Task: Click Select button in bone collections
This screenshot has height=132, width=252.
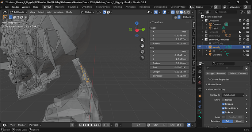Action: (x=232, y=73)
